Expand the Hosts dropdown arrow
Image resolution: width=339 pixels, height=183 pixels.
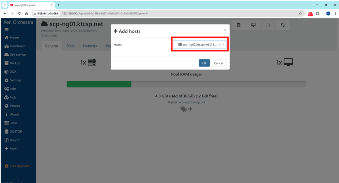pos(224,45)
